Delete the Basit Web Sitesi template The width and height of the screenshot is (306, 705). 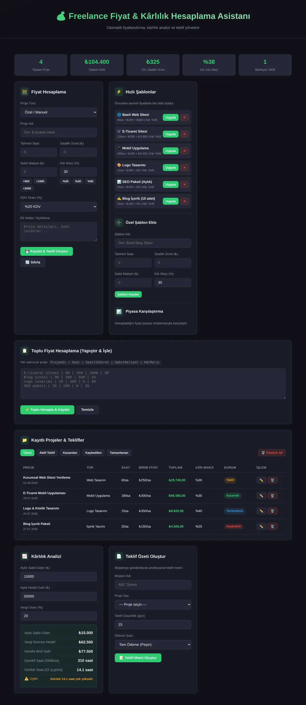[x=184, y=117]
